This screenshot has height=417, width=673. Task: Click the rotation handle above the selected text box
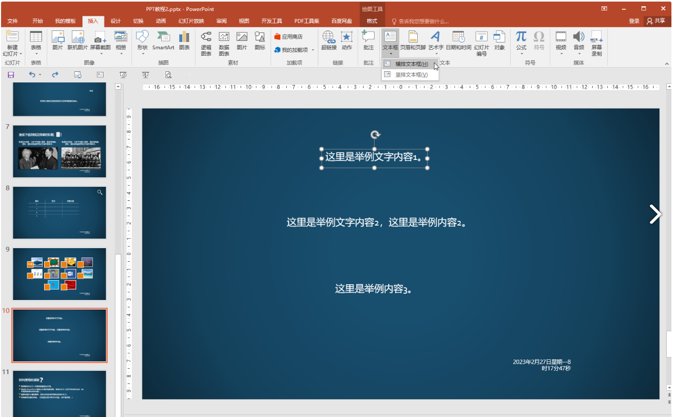click(375, 135)
